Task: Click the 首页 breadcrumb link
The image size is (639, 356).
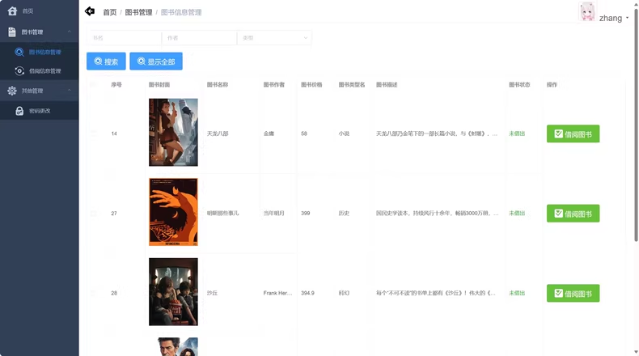Action: [110, 12]
